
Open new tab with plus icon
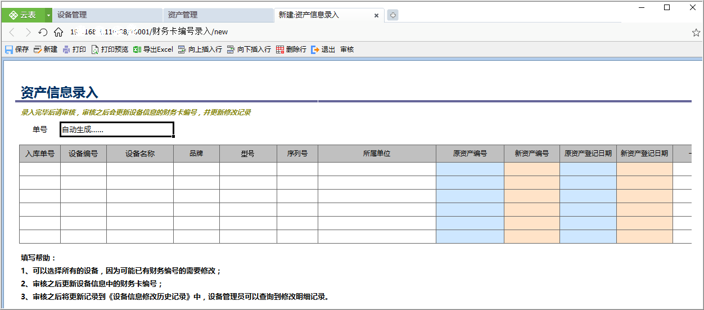393,15
